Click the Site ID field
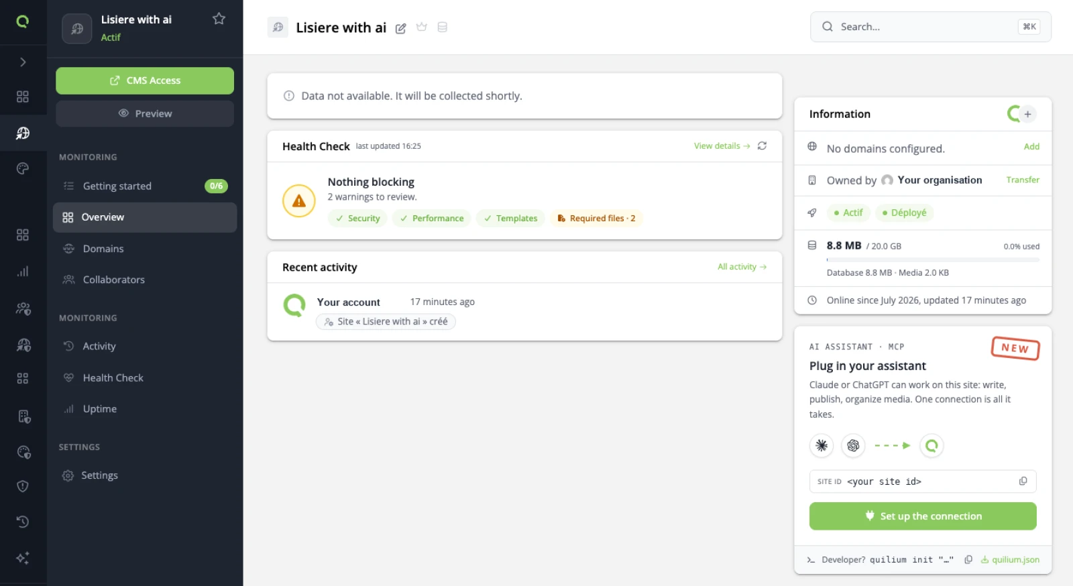Screen dimensions: 1073x586 [x=923, y=481]
